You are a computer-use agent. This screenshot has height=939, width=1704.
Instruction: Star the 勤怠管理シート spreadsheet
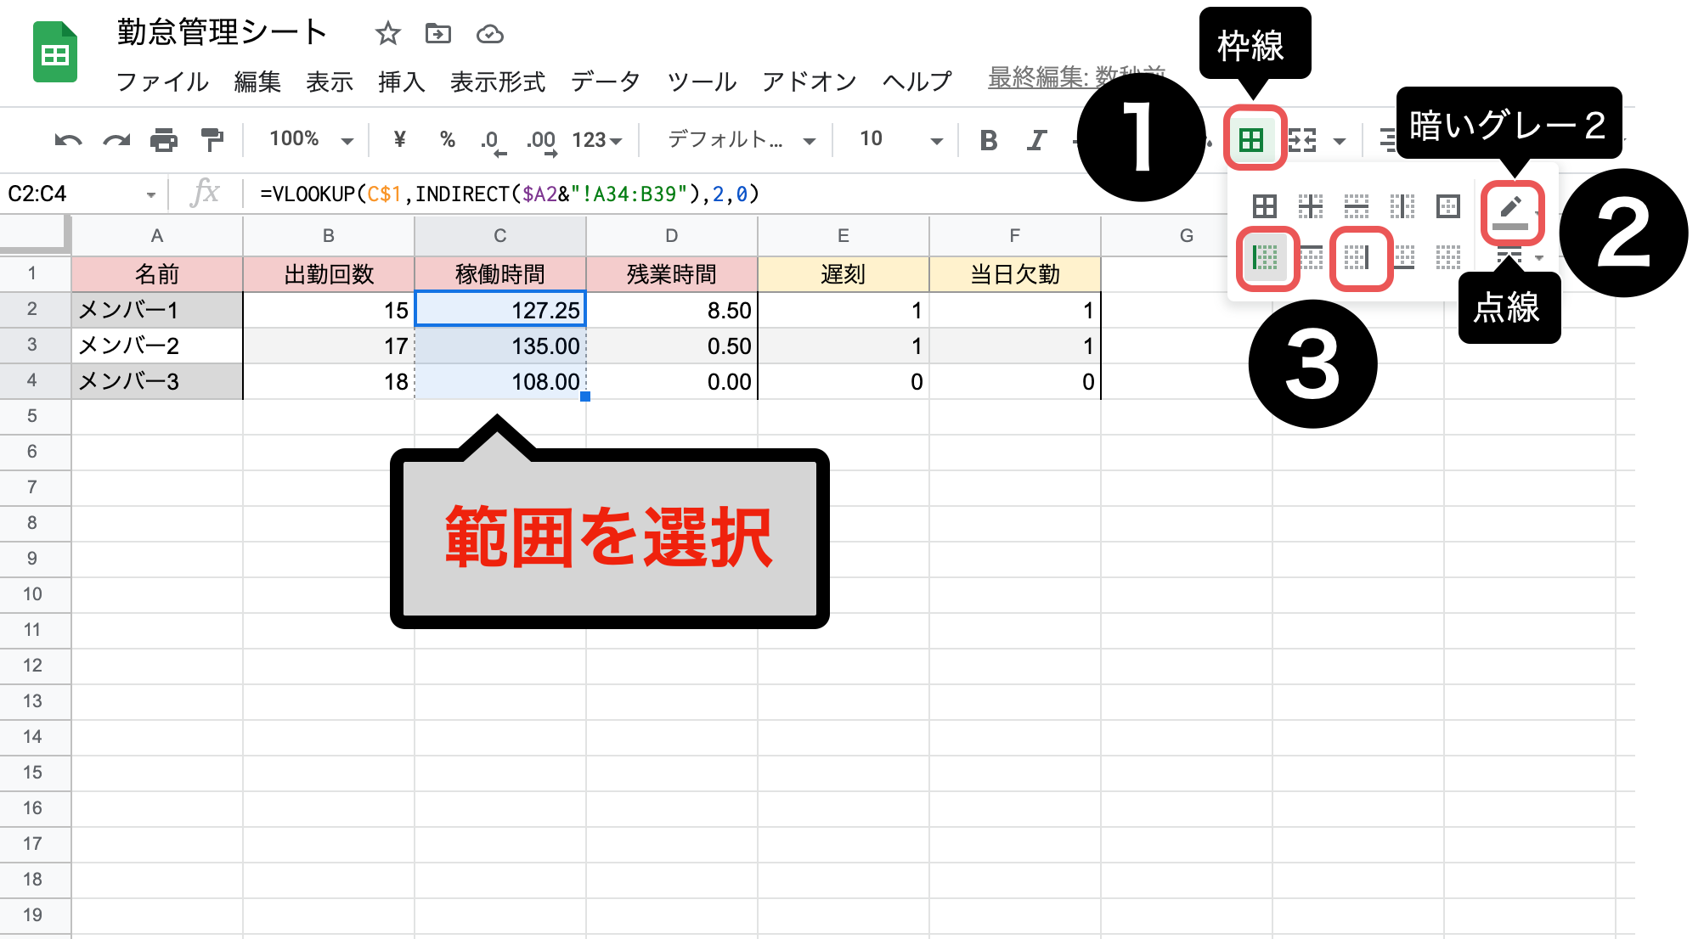(x=387, y=34)
